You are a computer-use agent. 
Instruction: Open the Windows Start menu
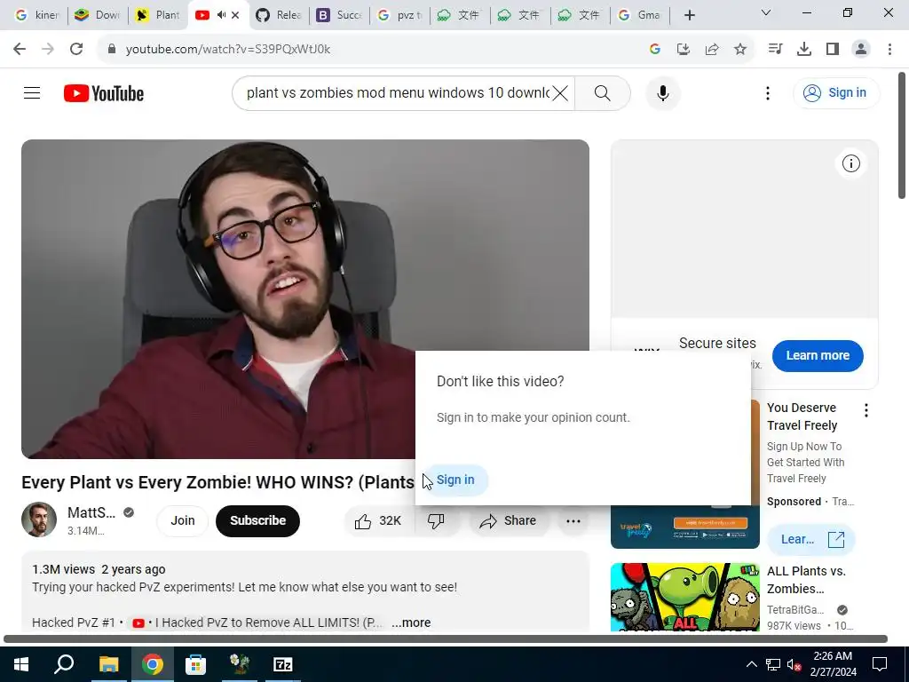21,664
